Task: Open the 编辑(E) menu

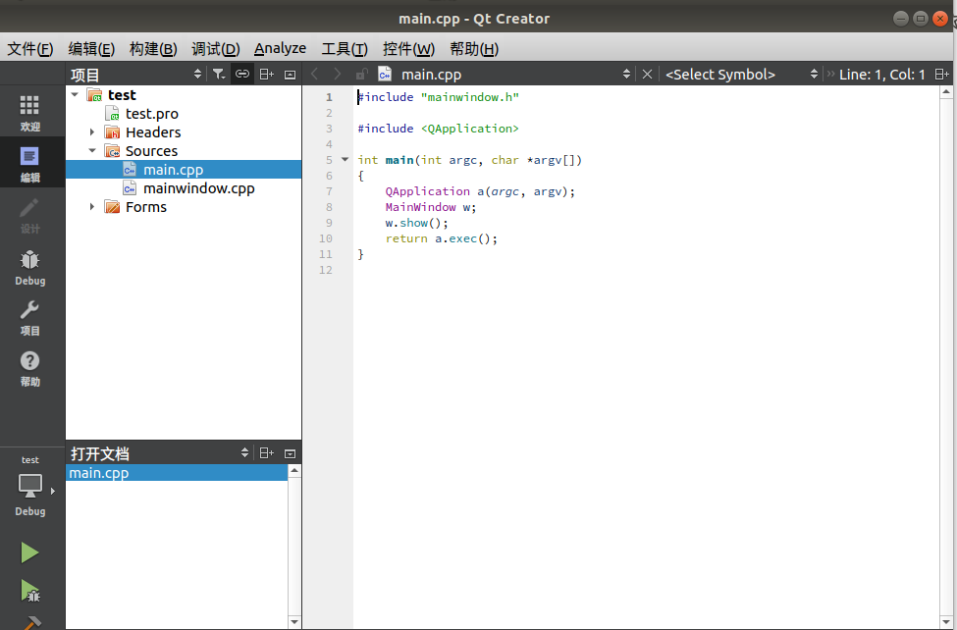Action: tap(91, 49)
